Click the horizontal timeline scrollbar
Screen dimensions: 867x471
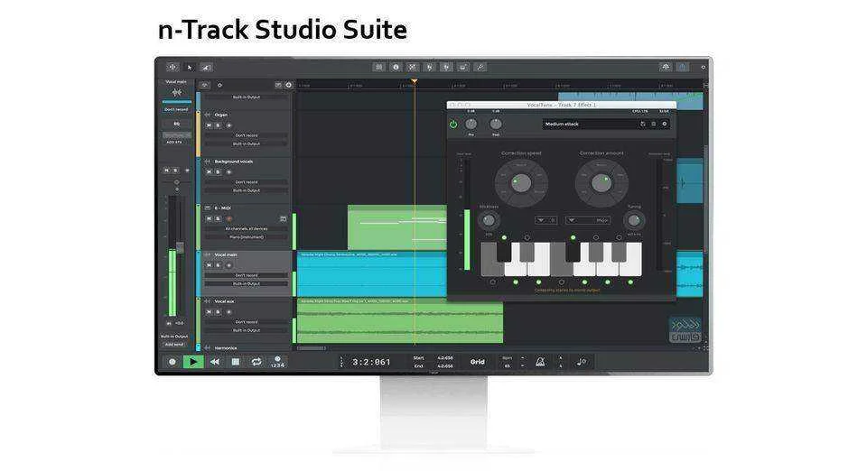(x=312, y=348)
